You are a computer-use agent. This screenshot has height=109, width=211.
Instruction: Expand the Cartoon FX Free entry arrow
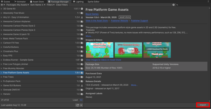1,43
